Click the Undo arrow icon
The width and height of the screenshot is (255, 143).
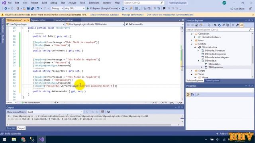click(x=38, y=8)
